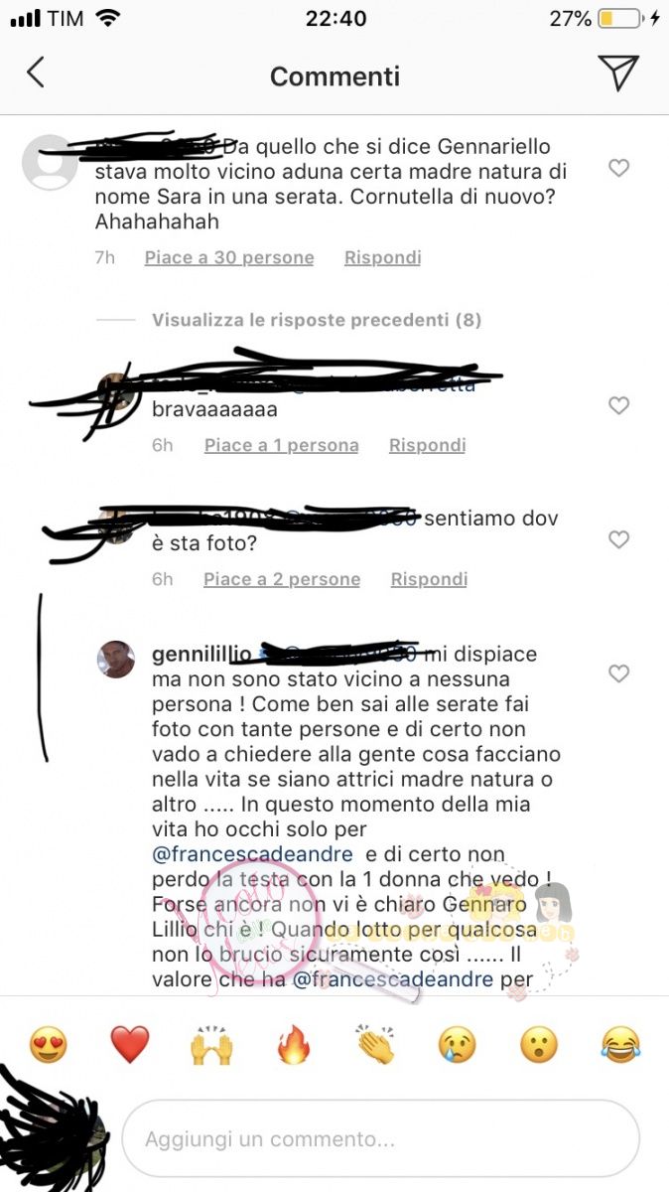The image size is (669, 1192).
Task: Insert surprised face emoji reaction
Action: point(539,1045)
